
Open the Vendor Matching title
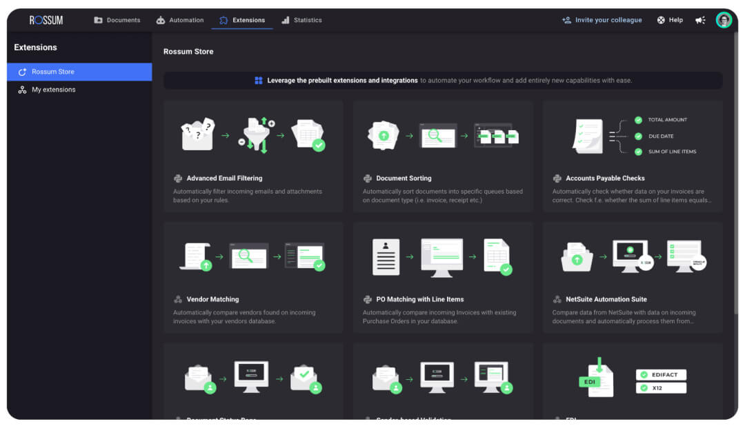[212, 299]
